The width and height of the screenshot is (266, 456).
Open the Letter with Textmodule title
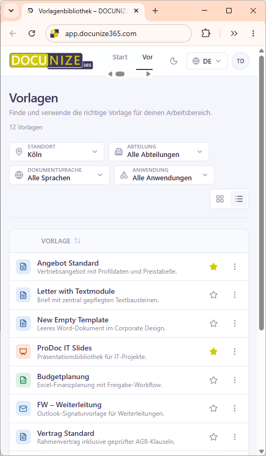[76, 292]
